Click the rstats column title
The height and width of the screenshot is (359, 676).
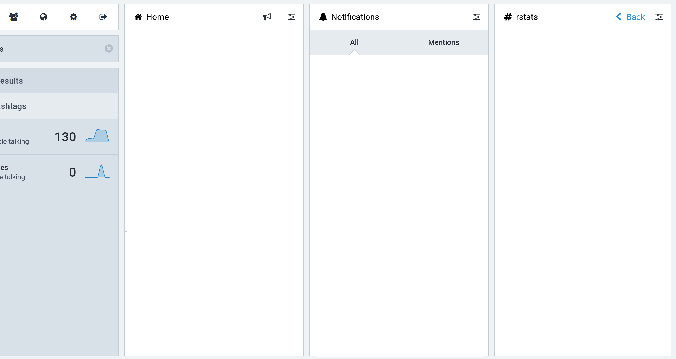click(527, 17)
